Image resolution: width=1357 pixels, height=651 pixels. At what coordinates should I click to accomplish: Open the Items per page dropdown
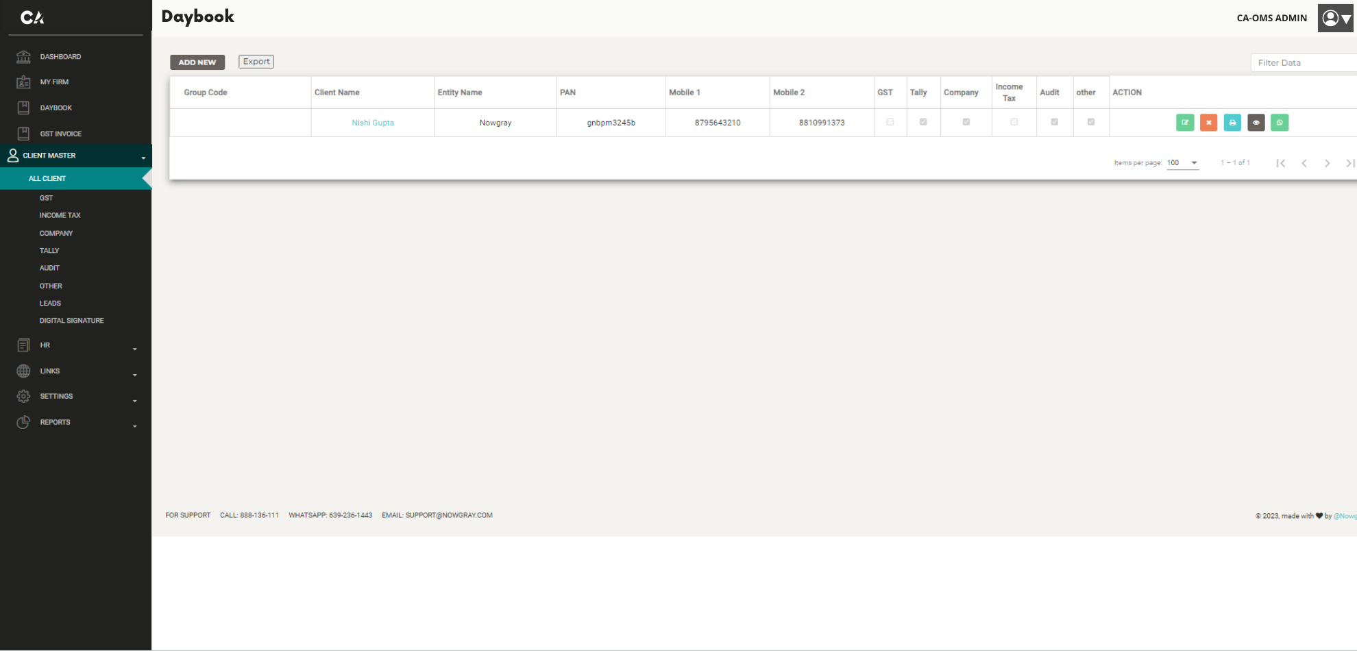click(x=1183, y=163)
